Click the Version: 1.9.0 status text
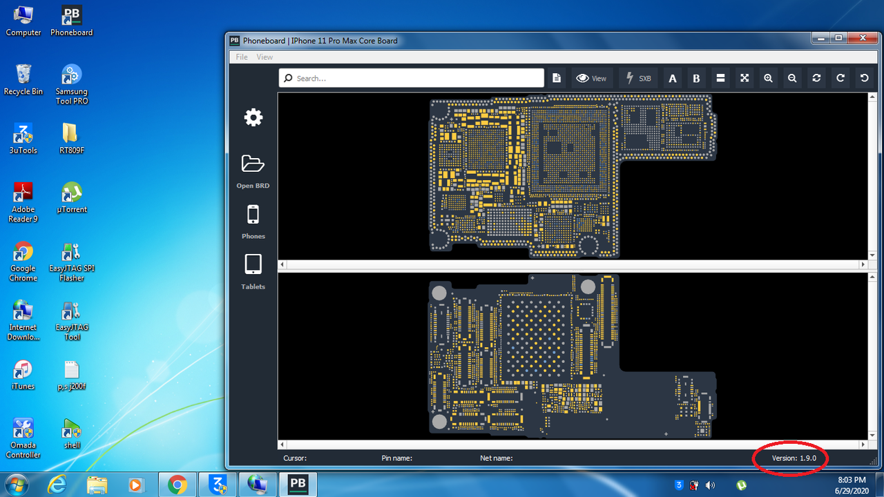This screenshot has width=884, height=497. 794,458
